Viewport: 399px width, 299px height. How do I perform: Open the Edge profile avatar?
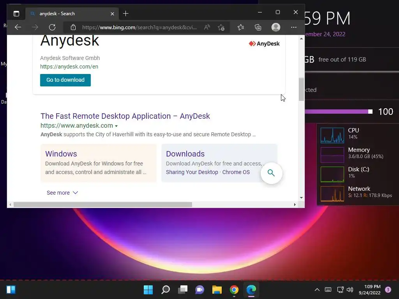[275, 27]
